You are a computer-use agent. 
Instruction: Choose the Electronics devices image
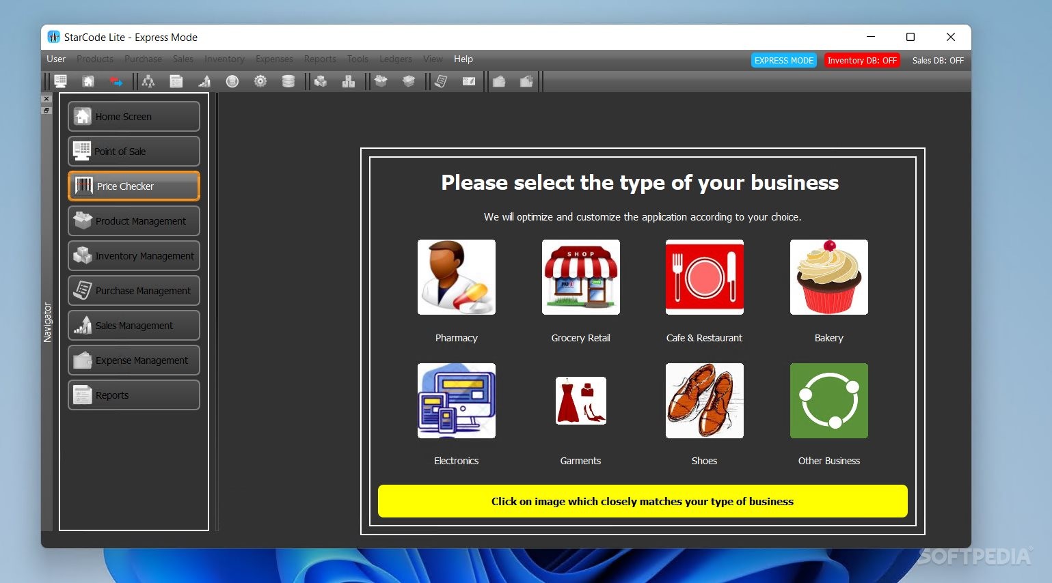457,401
